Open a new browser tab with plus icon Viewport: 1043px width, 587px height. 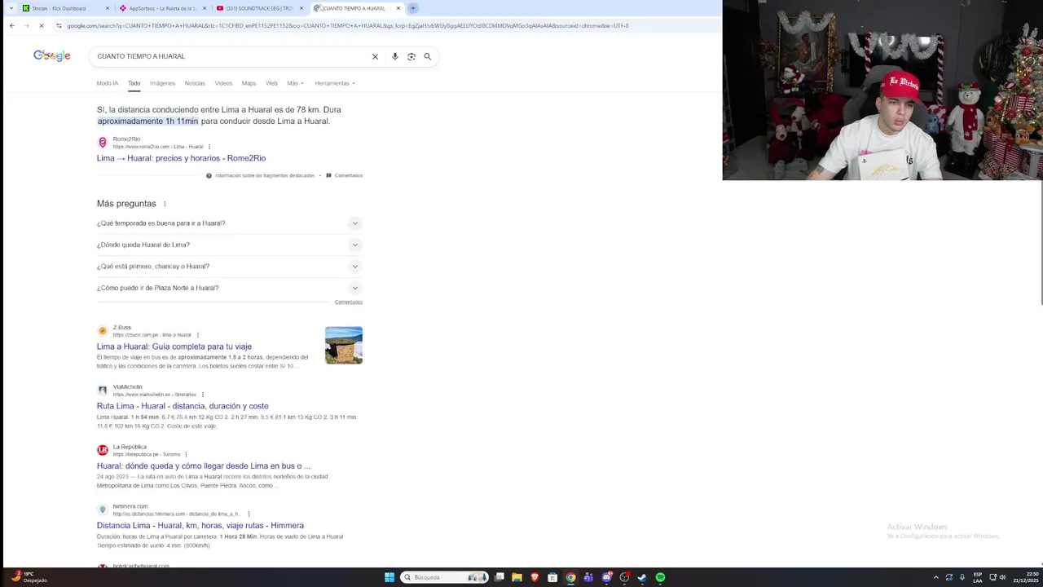tap(413, 8)
